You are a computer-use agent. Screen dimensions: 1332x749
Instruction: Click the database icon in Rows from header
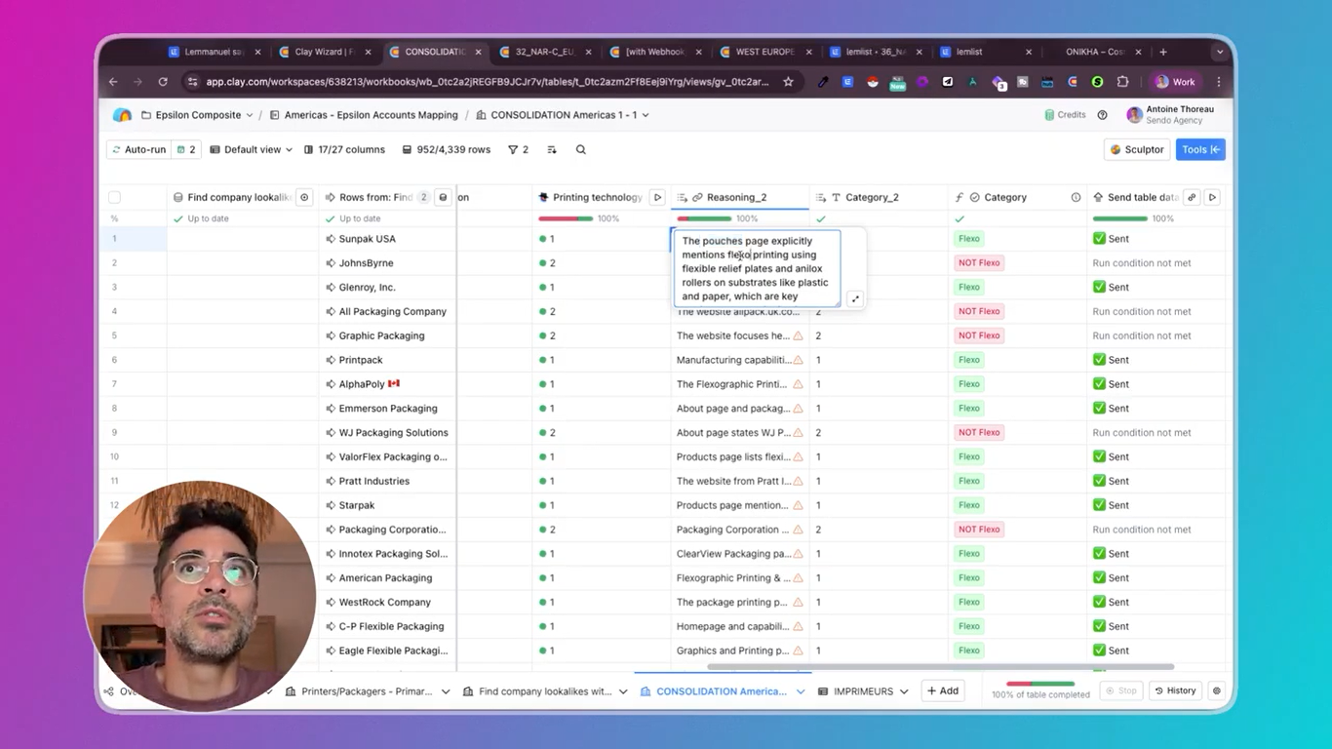(x=443, y=197)
